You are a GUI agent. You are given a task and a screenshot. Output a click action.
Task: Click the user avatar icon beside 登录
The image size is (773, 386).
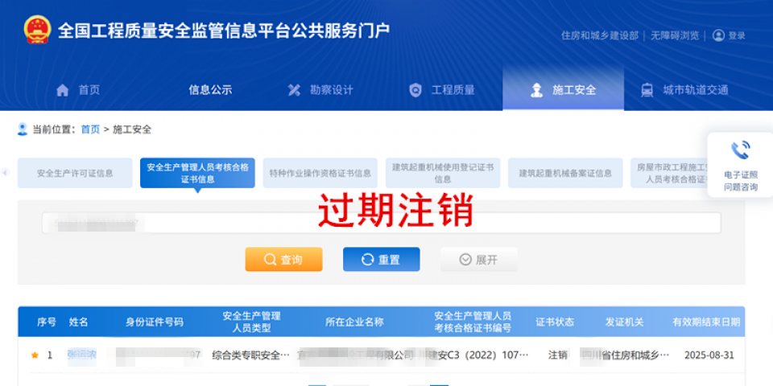[x=719, y=35]
